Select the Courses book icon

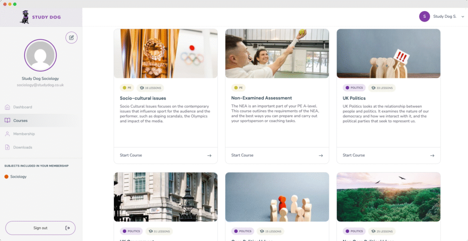click(x=7, y=120)
